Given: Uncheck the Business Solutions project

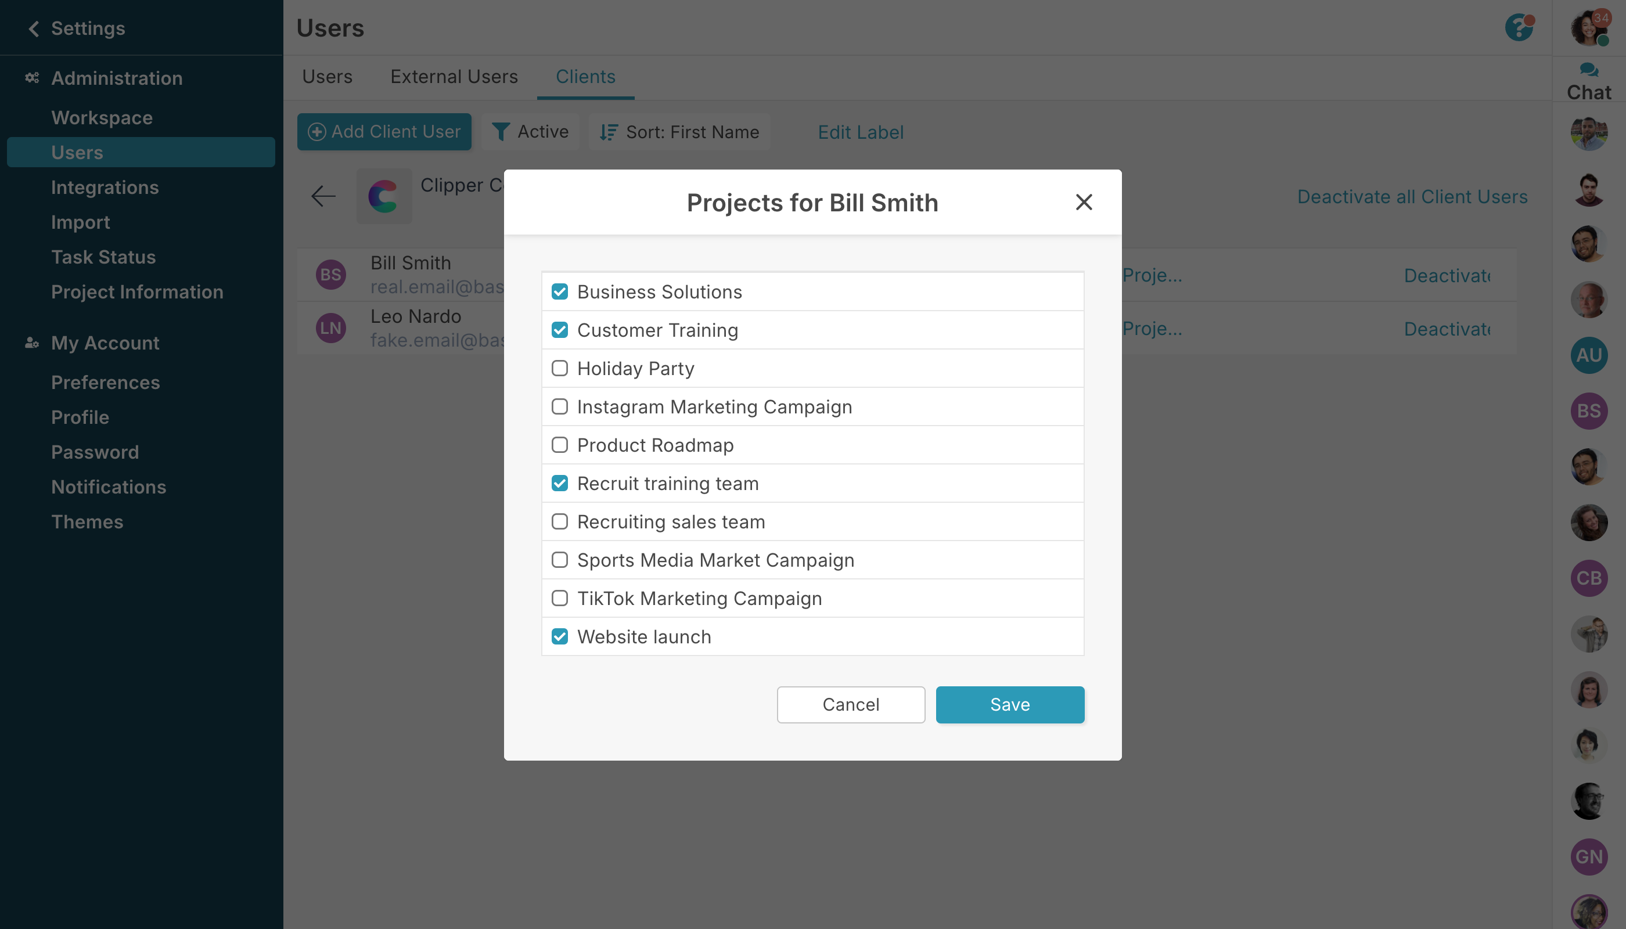Looking at the screenshot, I should point(560,291).
